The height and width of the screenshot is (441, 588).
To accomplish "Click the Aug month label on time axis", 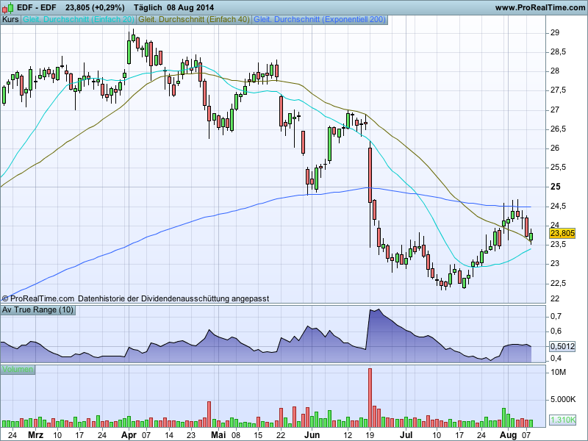I will [509, 435].
